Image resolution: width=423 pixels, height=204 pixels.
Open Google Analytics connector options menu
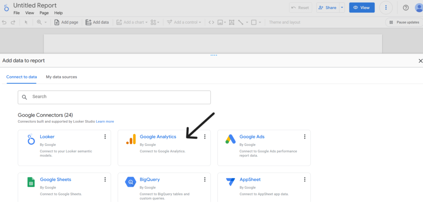point(205,137)
